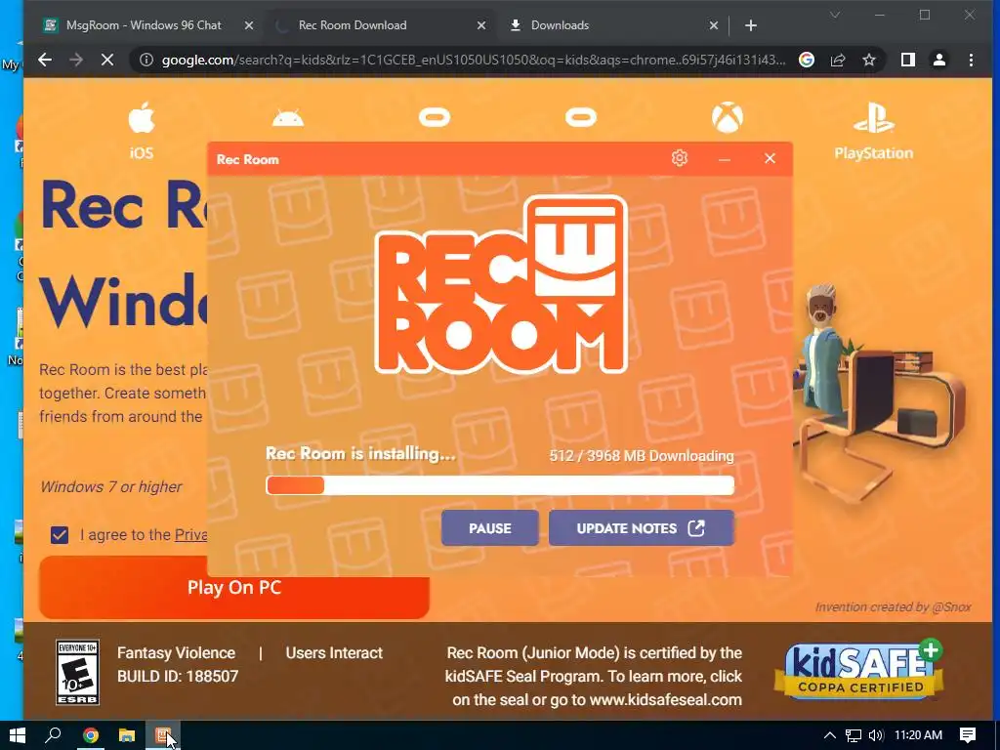Screen dimensions: 1000x750
Task: Pause the Rec Room installation
Action: pyautogui.click(x=490, y=528)
